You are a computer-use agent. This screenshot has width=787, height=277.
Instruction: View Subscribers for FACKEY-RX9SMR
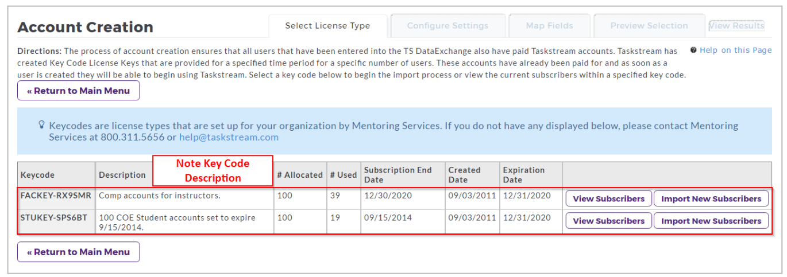[609, 198]
